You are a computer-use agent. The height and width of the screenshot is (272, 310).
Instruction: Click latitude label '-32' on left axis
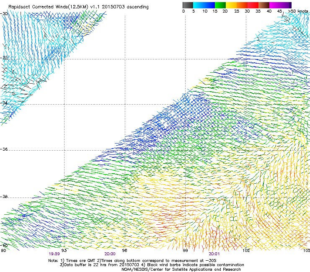4,58
